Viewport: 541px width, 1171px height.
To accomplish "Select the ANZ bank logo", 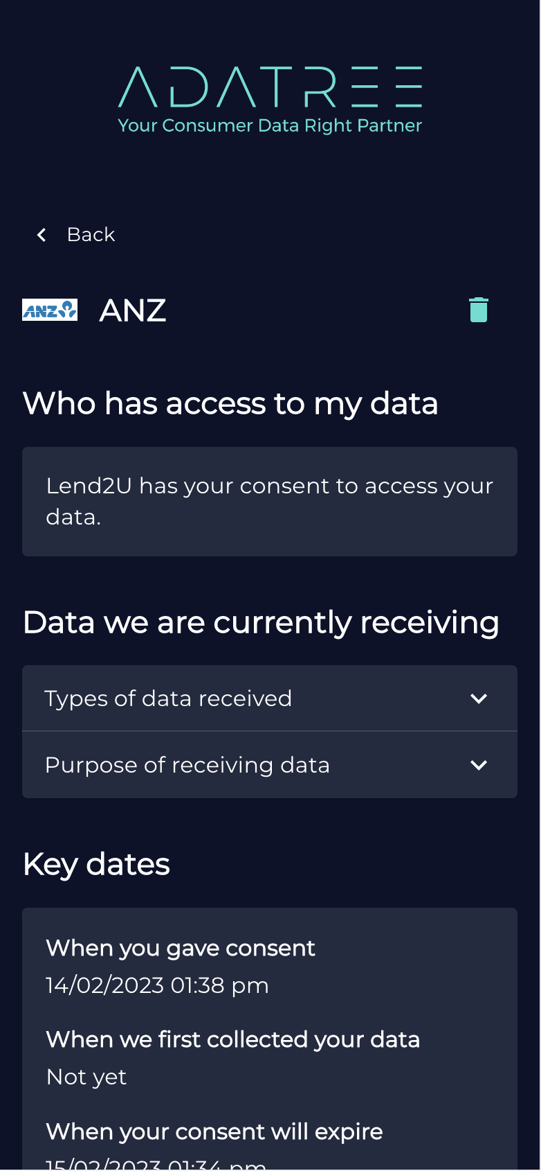I will point(49,310).
